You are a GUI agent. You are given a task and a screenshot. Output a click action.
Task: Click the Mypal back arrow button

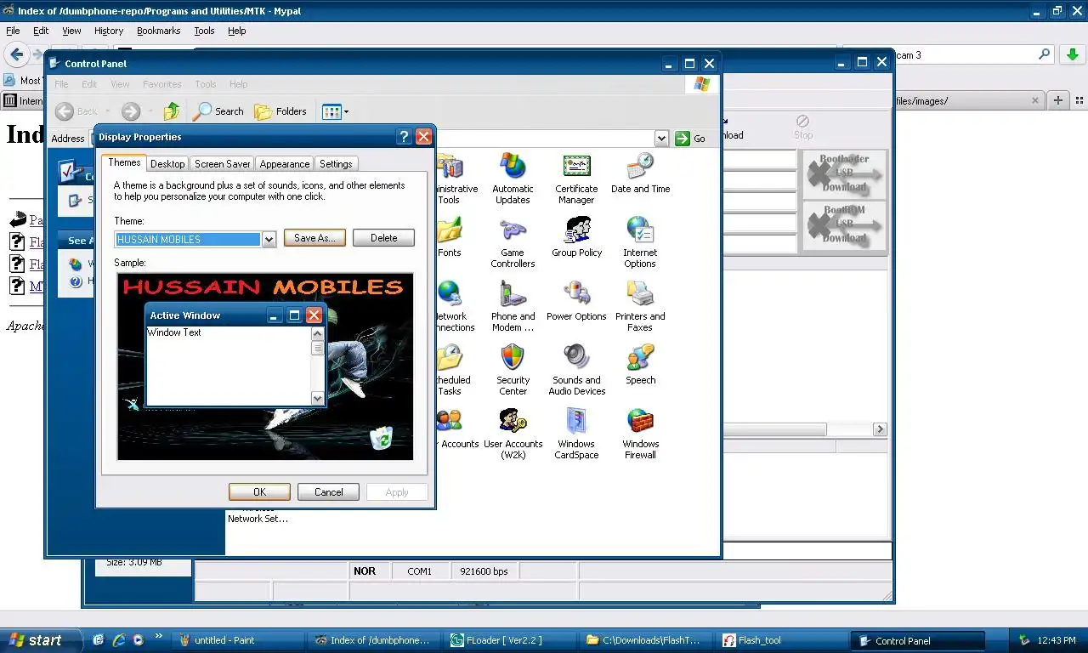coord(17,54)
